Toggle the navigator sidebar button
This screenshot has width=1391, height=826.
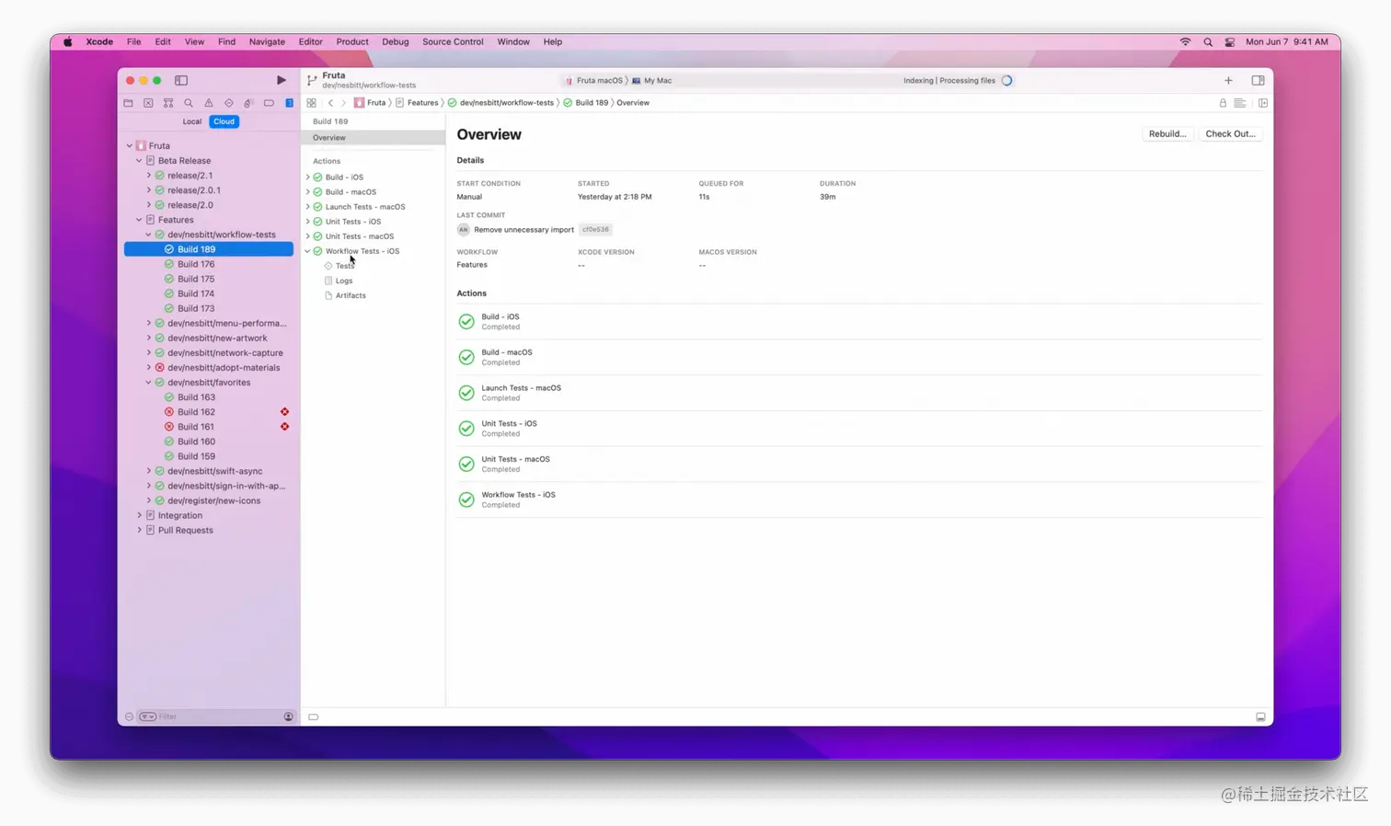pos(181,80)
